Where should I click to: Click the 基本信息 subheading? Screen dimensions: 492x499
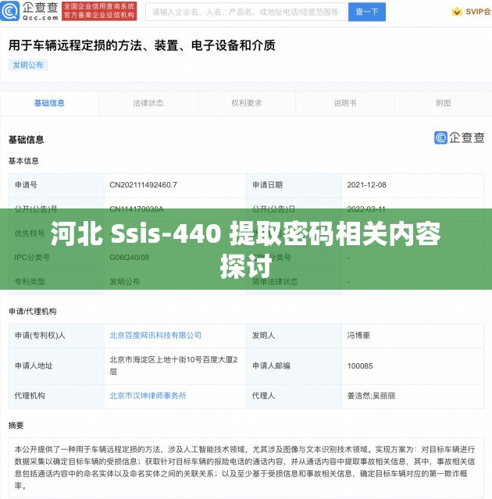click(x=23, y=161)
